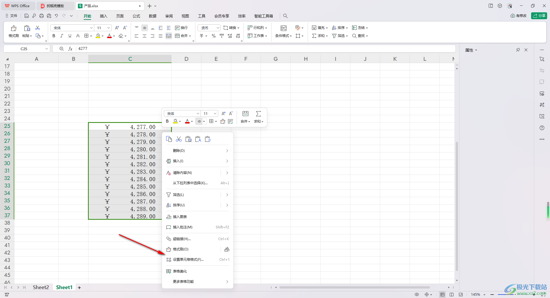Toggle Italic in the ribbon
550x298 pixels.
(x=62, y=36)
